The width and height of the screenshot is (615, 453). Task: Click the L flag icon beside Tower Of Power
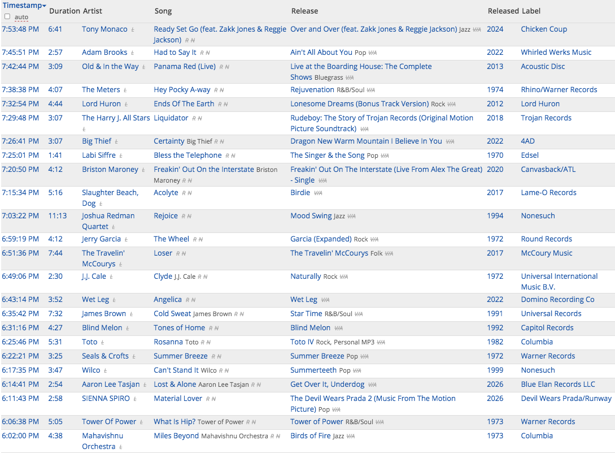[141, 422]
